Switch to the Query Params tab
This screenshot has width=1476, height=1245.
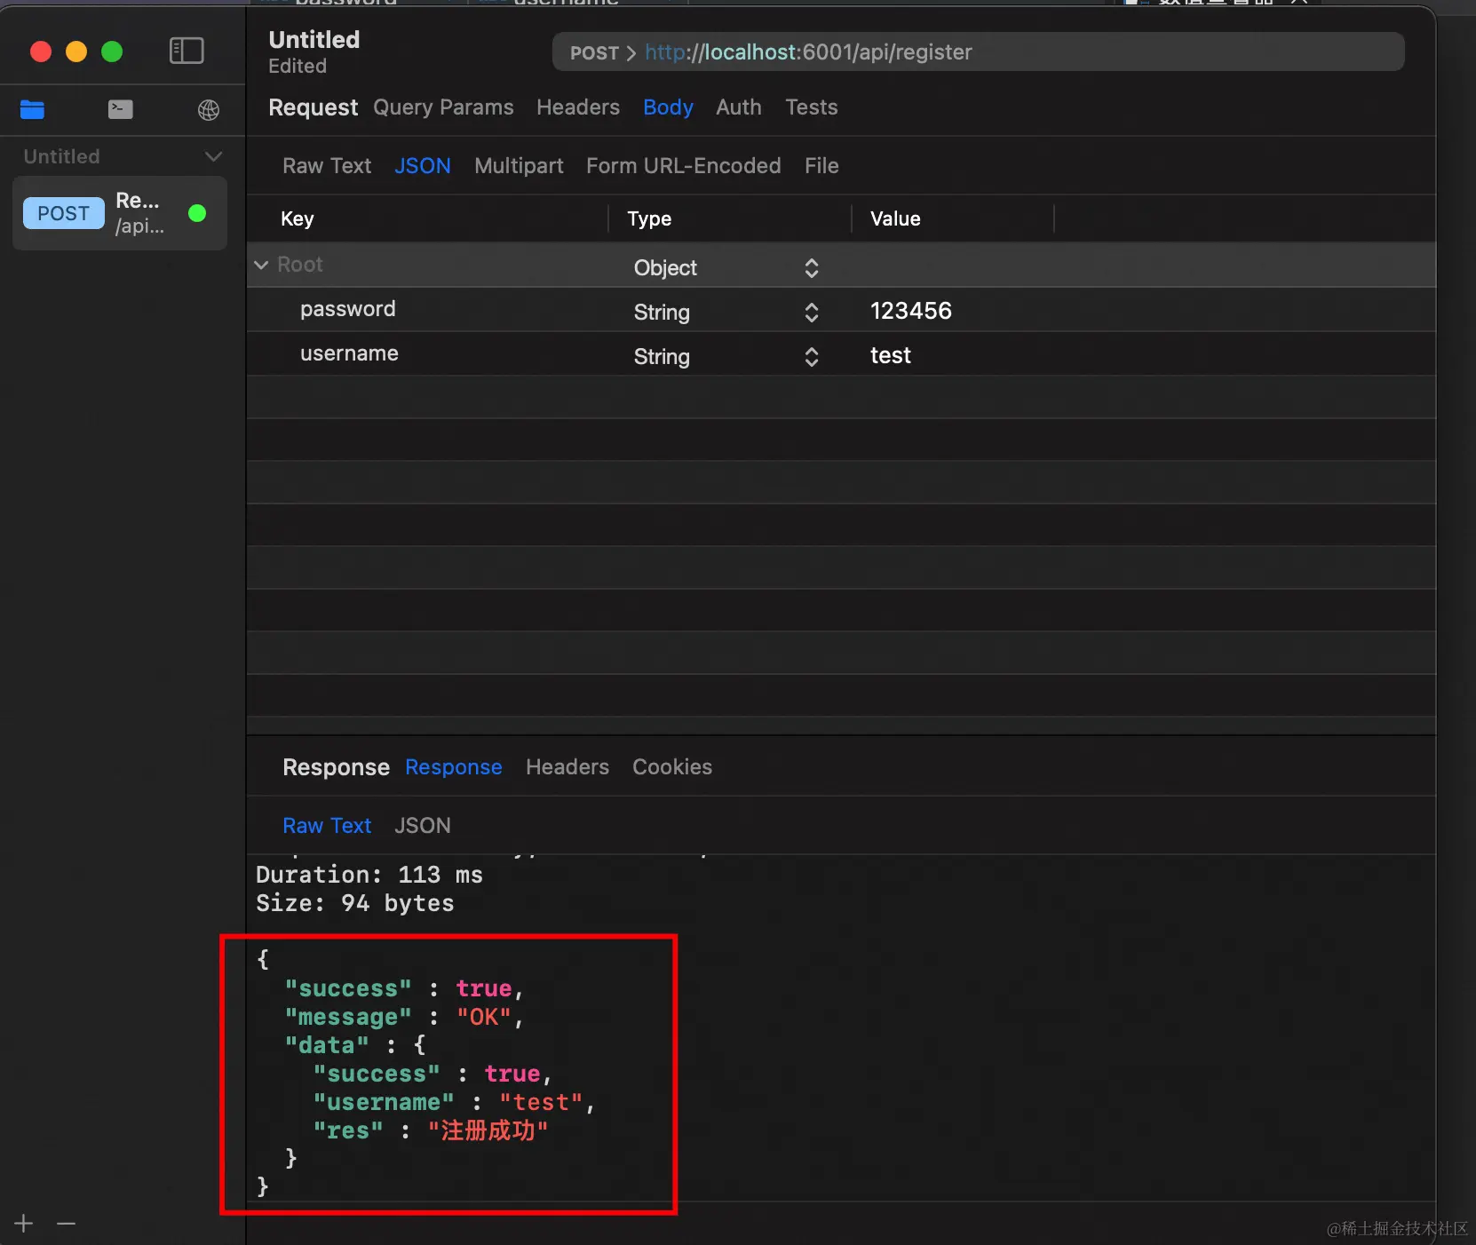(443, 107)
